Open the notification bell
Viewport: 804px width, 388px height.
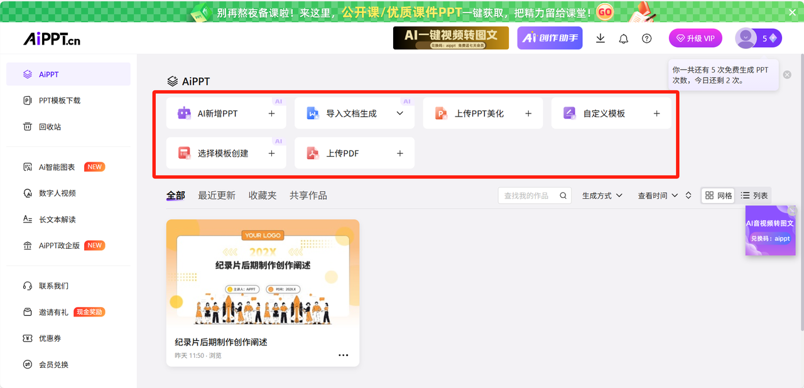tap(623, 38)
